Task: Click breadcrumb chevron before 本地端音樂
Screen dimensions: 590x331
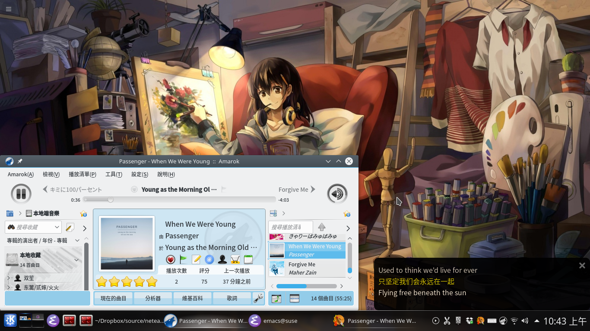Action: click(20, 213)
